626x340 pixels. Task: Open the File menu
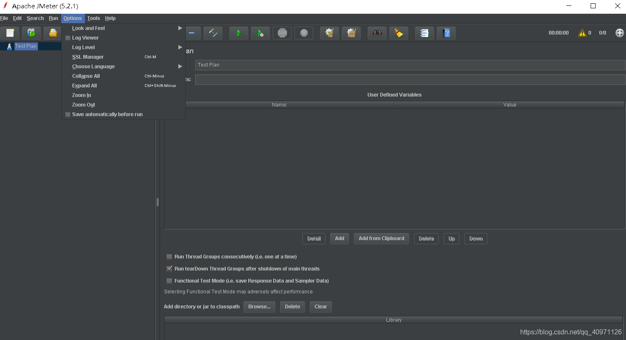4,18
